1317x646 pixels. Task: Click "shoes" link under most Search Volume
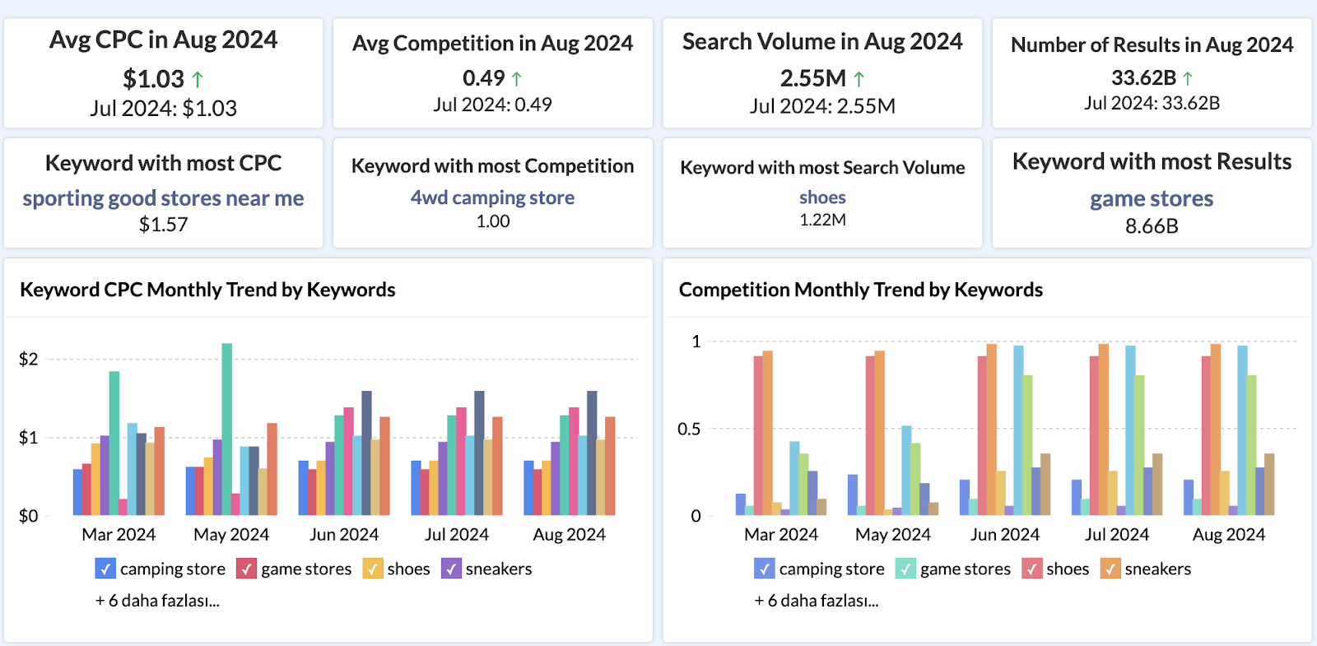tap(822, 198)
